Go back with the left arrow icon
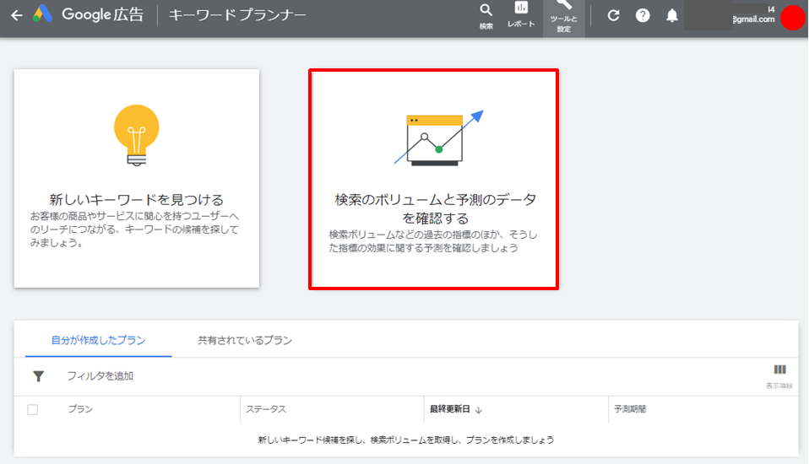This screenshot has width=809, height=464. (x=17, y=15)
